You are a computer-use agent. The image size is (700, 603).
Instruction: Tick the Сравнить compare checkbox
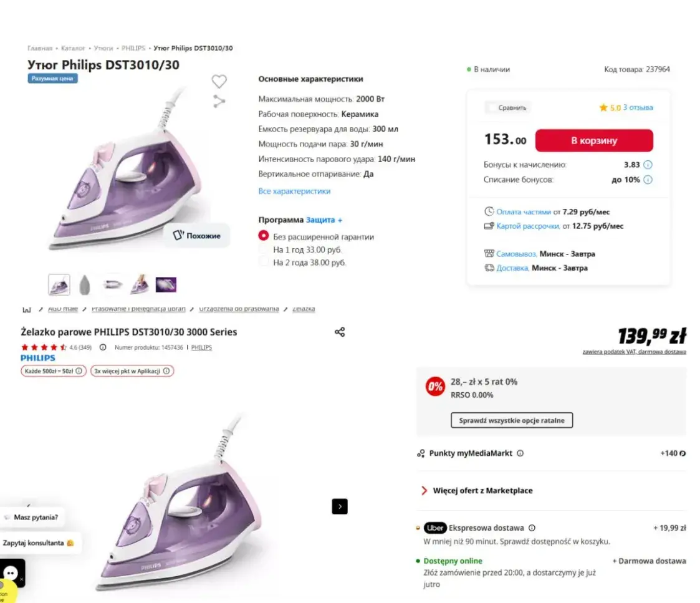tap(491, 107)
